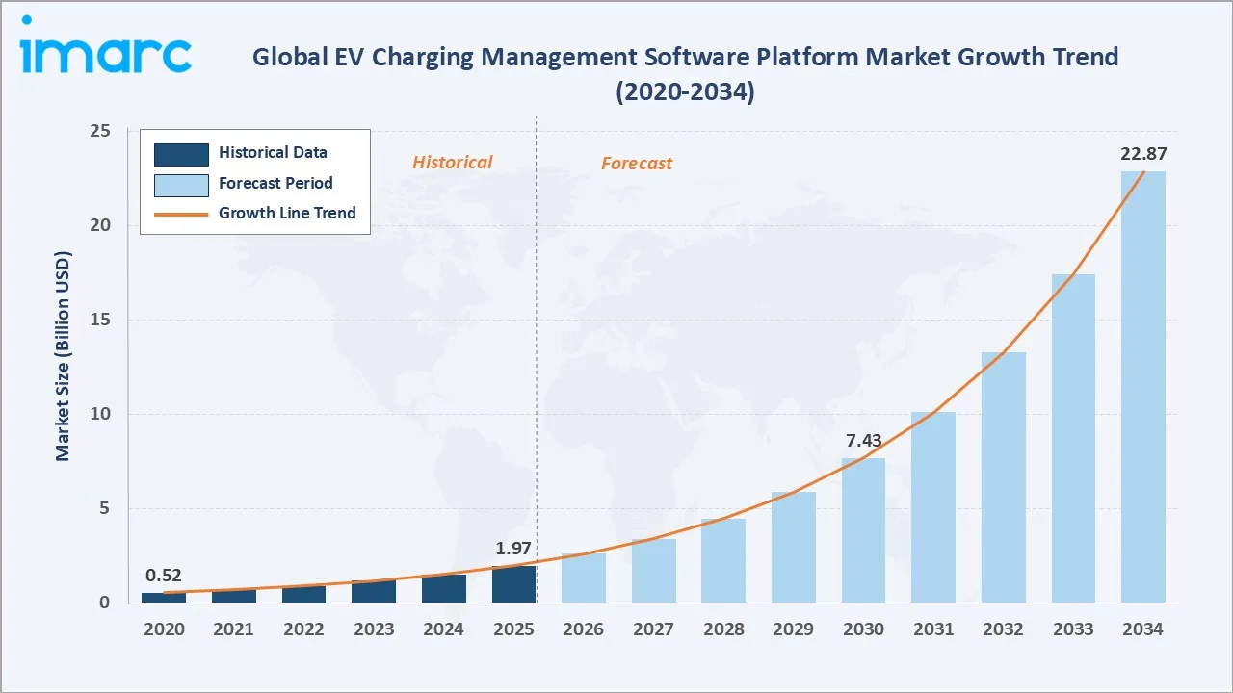
Task: Click the 2030 forecast bar
Action: 864,530
